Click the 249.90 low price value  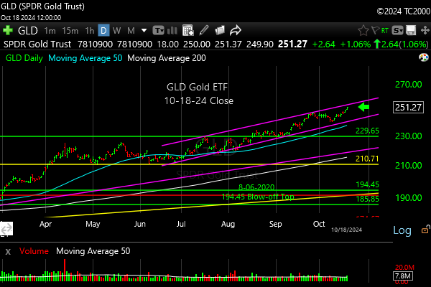pos(260,44)
